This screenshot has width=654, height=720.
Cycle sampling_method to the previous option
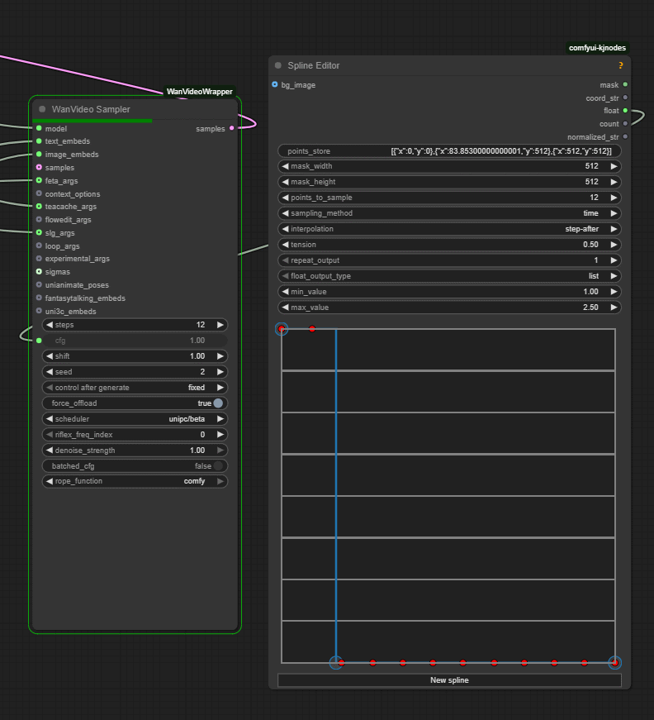click(x=285, y=213)
